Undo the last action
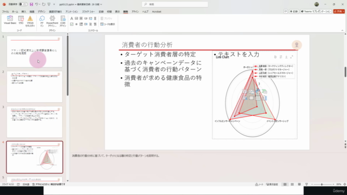 [x=36, y=4]
